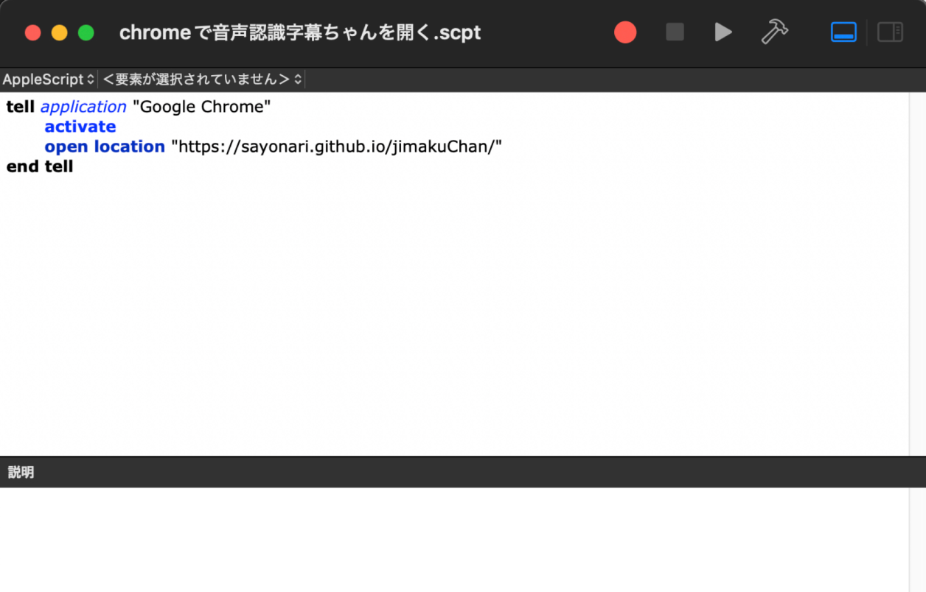Click the window title ending in .scpt

[x=300, y=33]
